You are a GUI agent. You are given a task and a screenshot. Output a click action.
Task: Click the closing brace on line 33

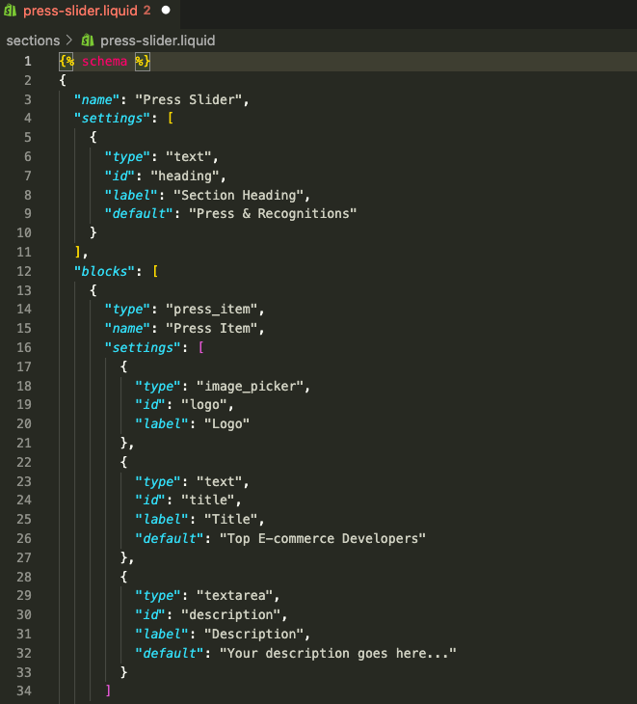[x=123, y=672]
